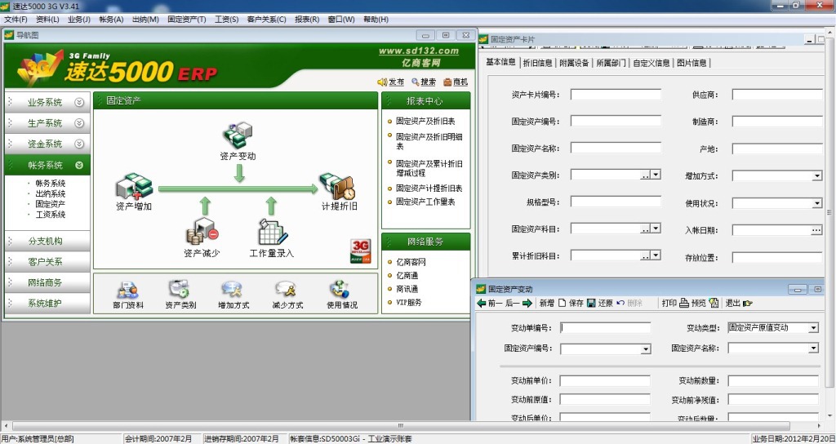
Task: Open 减少方式 icon
Action: pos(287,290)
